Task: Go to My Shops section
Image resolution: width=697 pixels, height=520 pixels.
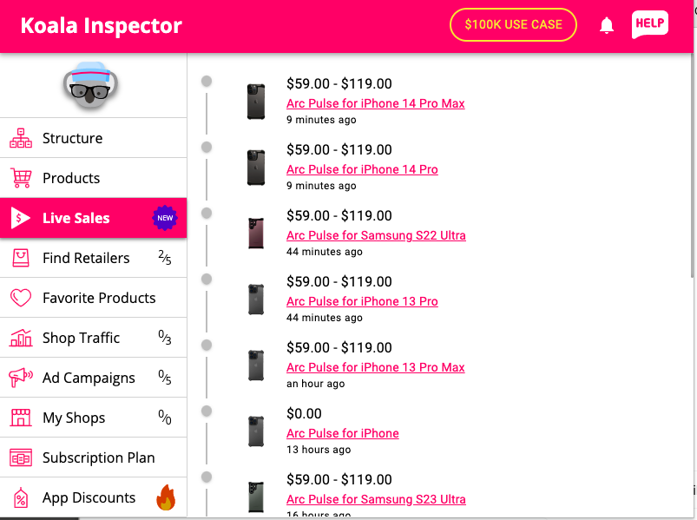Action: click(94, 418)
